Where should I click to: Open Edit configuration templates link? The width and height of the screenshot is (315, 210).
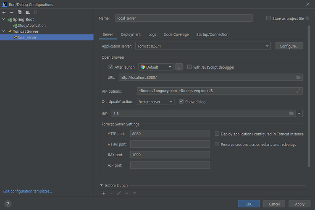pos(28,191)
